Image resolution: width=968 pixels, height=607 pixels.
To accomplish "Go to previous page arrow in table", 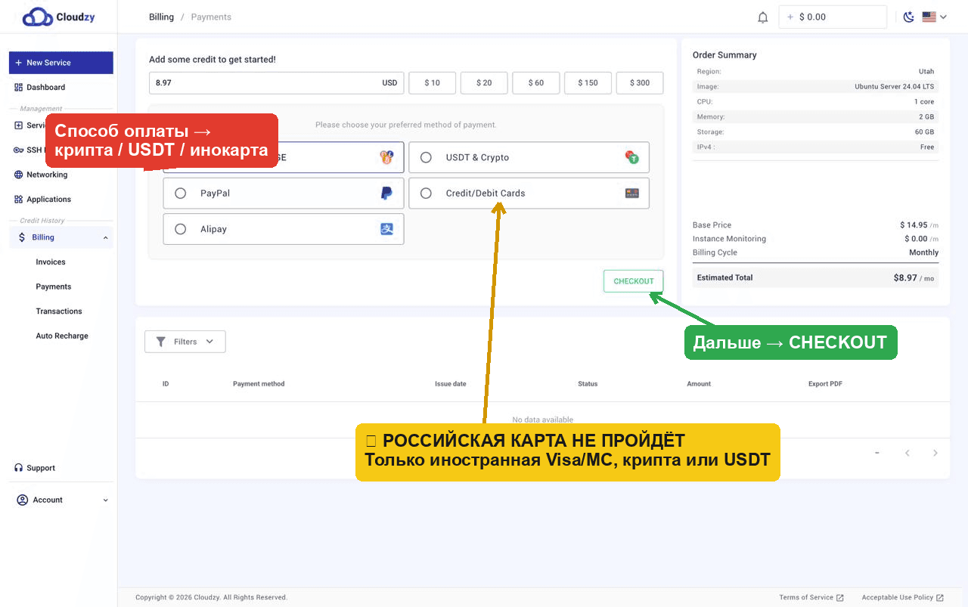I will (x=907, y=453).
